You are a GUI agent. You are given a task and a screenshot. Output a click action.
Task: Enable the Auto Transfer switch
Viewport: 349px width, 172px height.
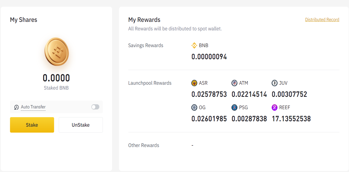(x=95, y=107)
